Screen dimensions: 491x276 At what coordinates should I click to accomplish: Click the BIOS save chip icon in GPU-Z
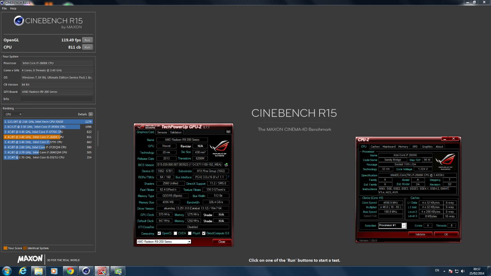click(x=226, y=164)
